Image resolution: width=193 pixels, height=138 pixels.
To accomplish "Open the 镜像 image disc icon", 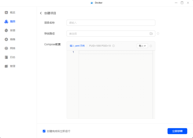I will tap(6, 39).
